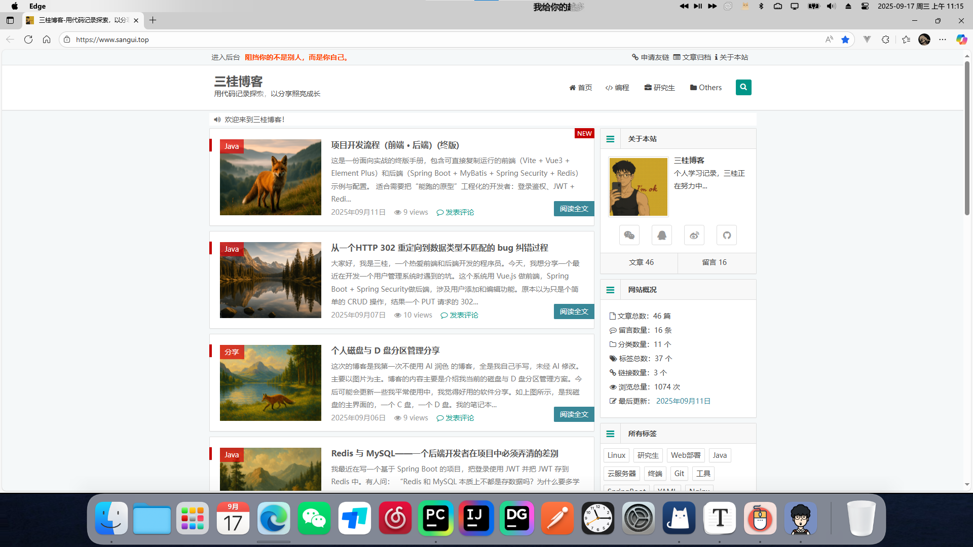Click the favorites star in address bar
Screen dimensions: 973x547
pyautogui.click(x=845, y=40)
